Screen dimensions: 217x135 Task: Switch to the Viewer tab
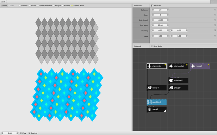(x=4, y=5)
